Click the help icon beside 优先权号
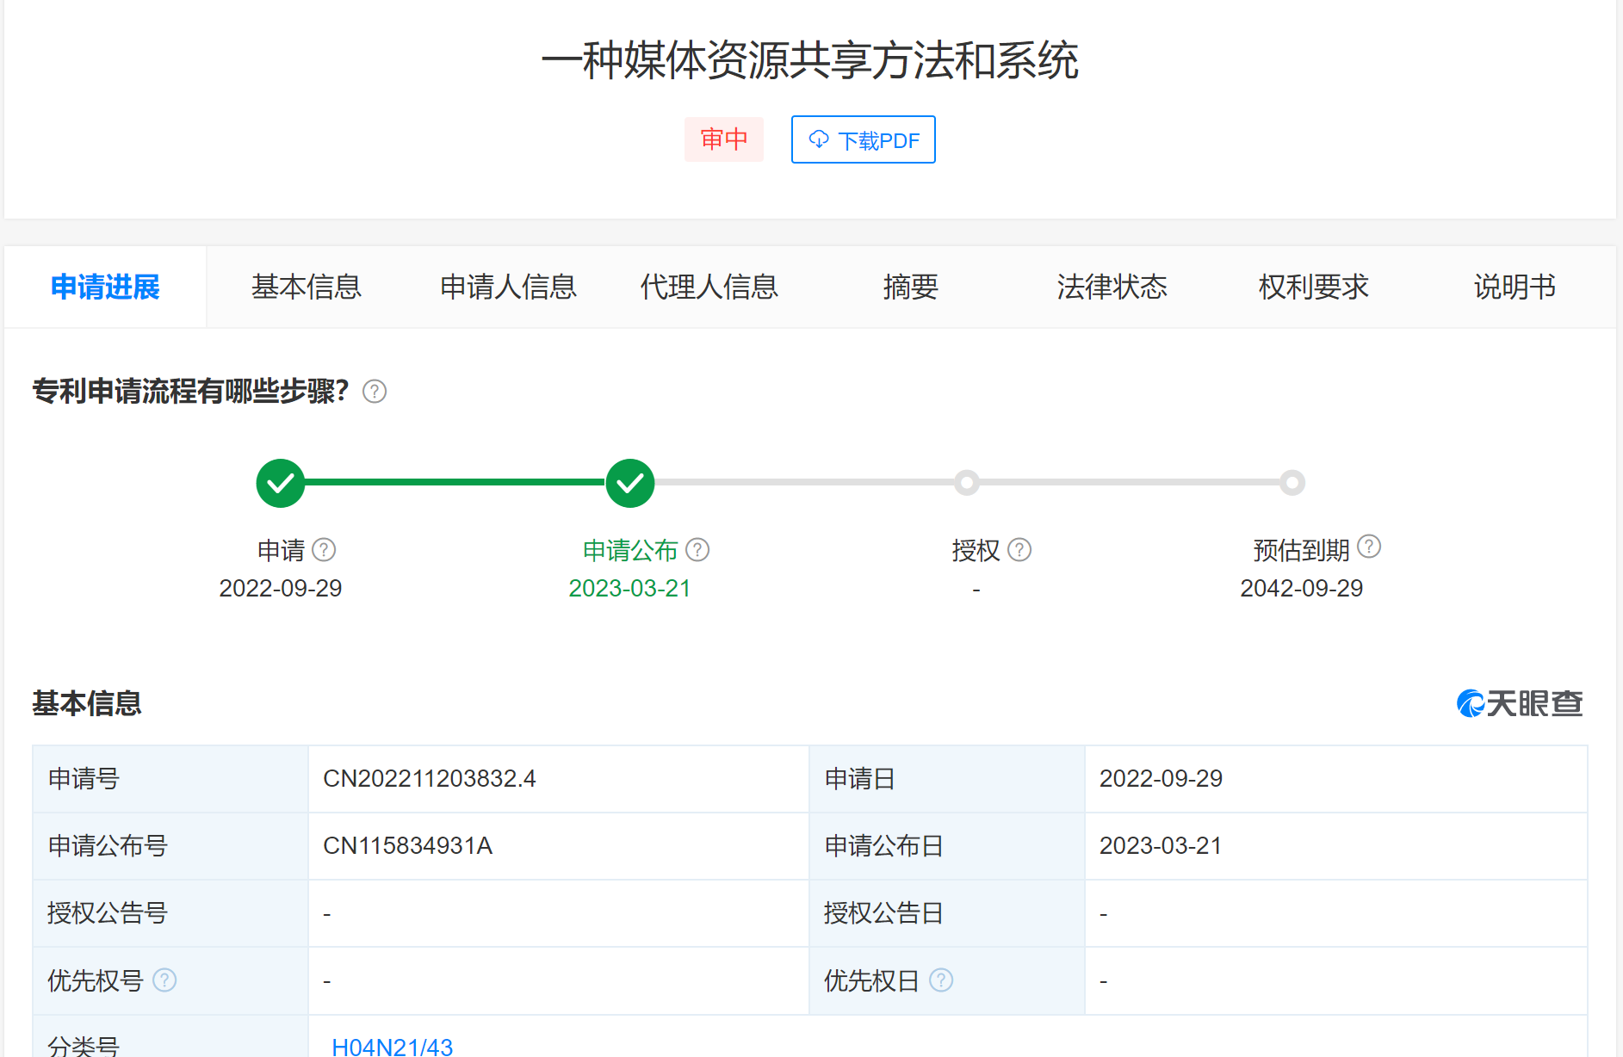This screenshot has height=1057, width=1623. click(x=164, y=980)
